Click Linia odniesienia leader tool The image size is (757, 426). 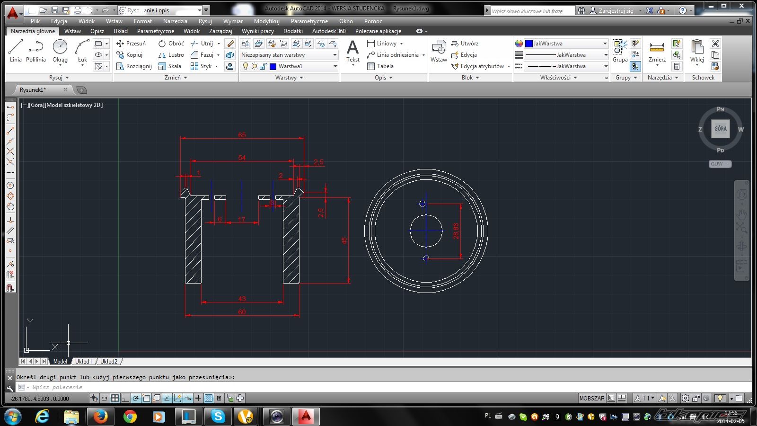point(393,55)
